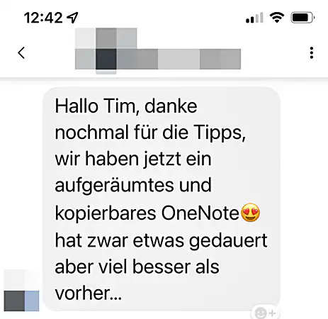Tap the cellular signal bars indicator
This screenshot has width=328, height=319.
[254, 18]
